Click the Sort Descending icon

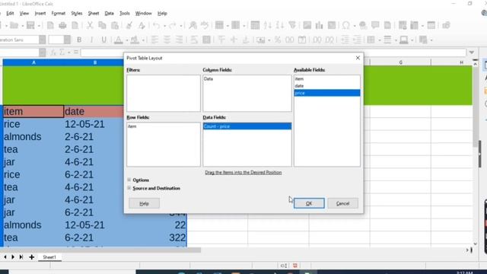[280, 25]
